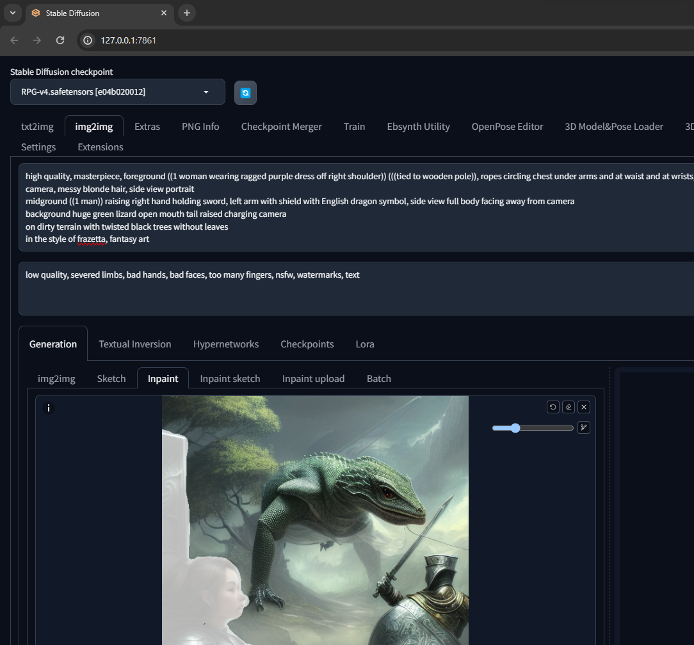694x645 pixels.
Task: Switch to the img2img sub-tab
Action: 56,379
